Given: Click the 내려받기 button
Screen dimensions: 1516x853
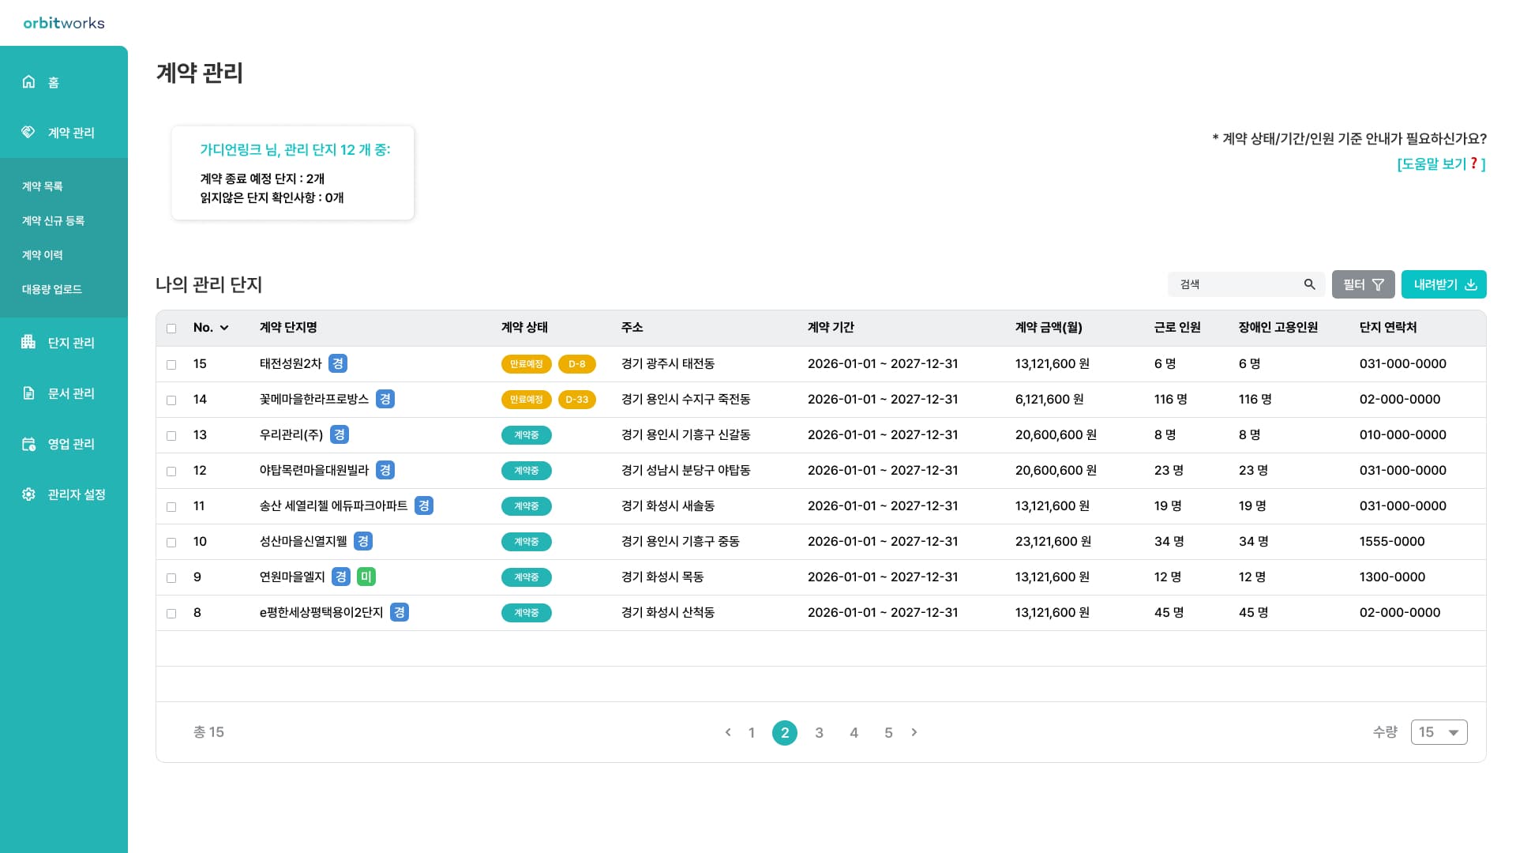Looking at the screenshot, I should pyautogui.click(x=1444, y=284).
